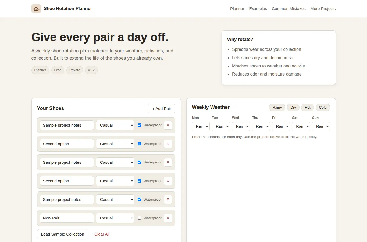Click the 'Enter the forecast for each day' hint

(254, 137)
